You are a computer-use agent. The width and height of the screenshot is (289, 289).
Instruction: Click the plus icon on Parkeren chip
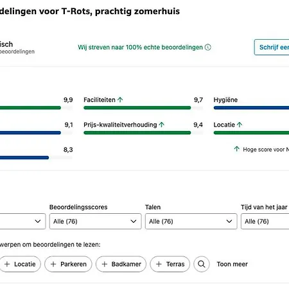(x=53, y=264)
